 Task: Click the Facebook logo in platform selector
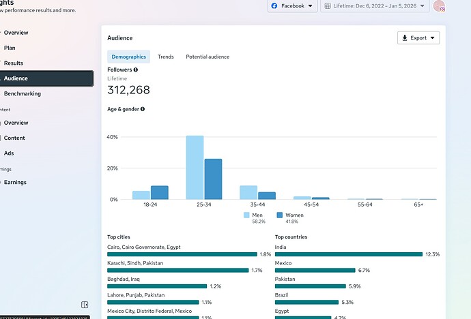click(274, 6)
